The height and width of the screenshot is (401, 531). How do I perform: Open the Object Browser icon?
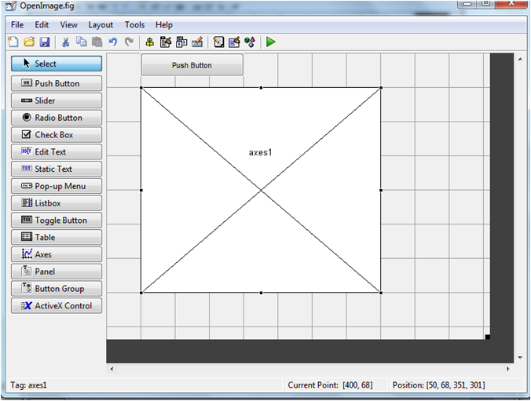coord(250,42)
